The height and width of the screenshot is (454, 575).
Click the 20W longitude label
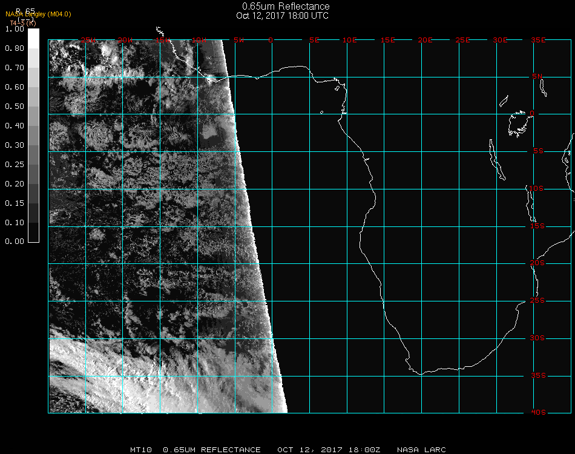[x=125, y=40]
